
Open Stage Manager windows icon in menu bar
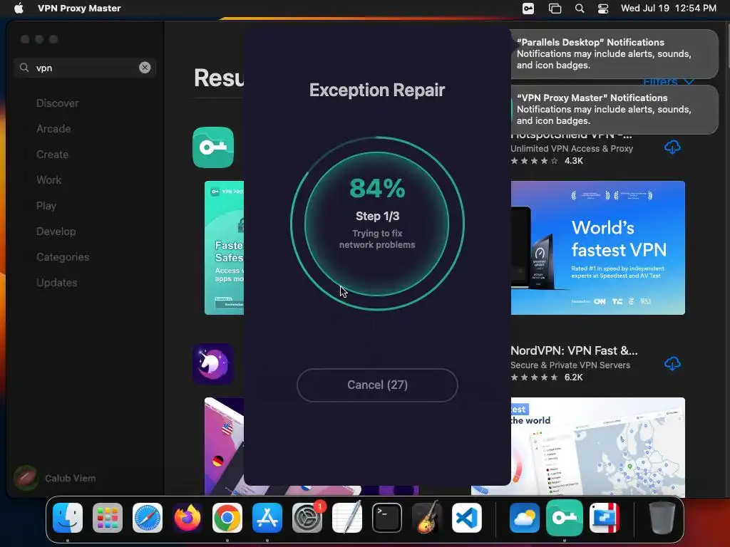pyautogui.click(x=555, y=9)
